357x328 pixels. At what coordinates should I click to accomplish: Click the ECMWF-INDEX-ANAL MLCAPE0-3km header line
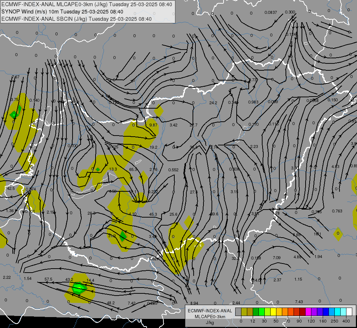tap(87, 4)
